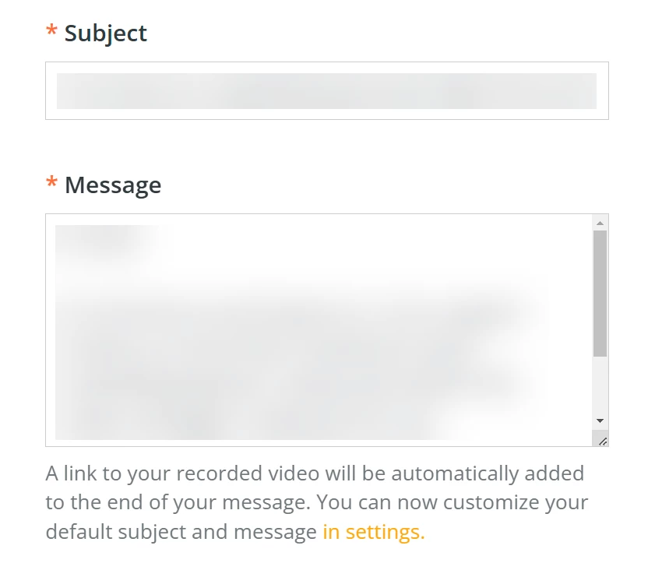Click the scrollbar track above the thumb

coord(599,230)
